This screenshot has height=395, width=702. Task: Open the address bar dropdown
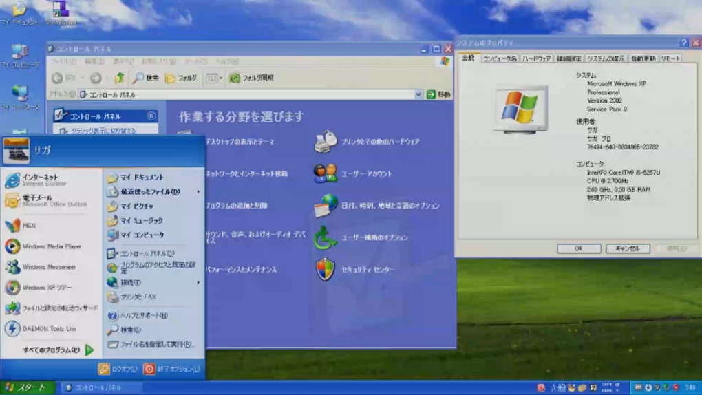pos(418,94)
